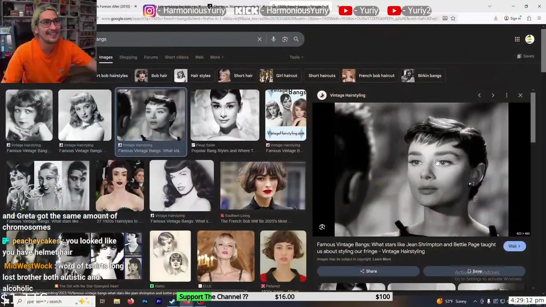Image resolution: width=546 pixels, height=307 pixels.
Task: Switch to the Shopping tab
Action: click(x=128, y=57)
